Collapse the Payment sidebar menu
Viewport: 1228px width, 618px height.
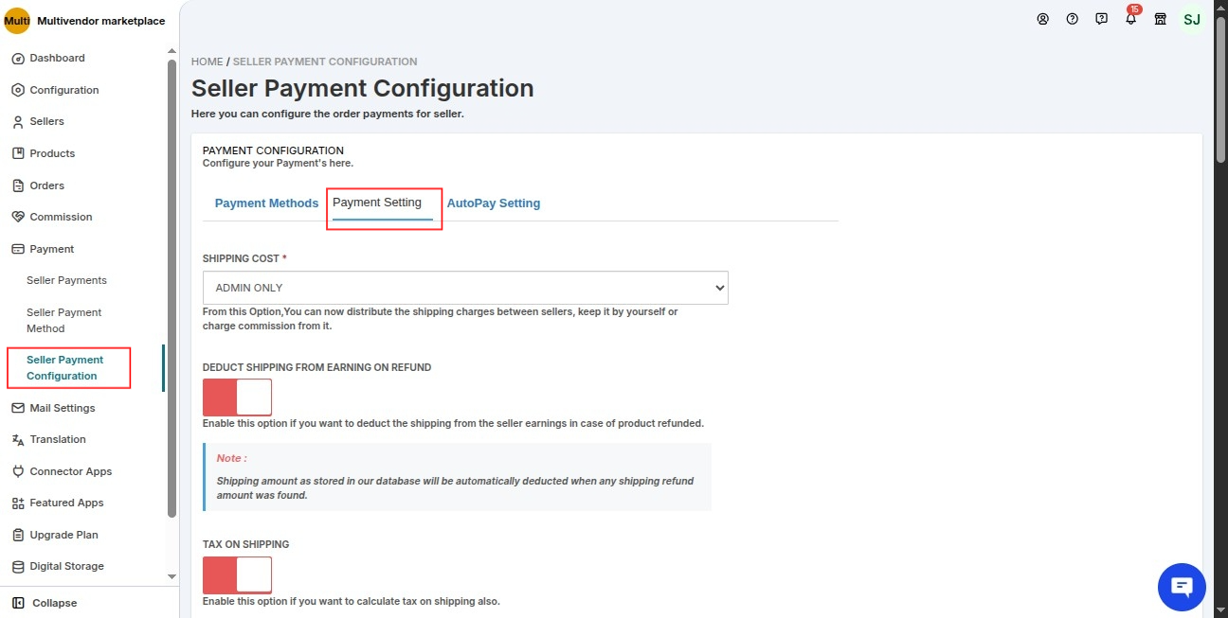click(51, 249)
